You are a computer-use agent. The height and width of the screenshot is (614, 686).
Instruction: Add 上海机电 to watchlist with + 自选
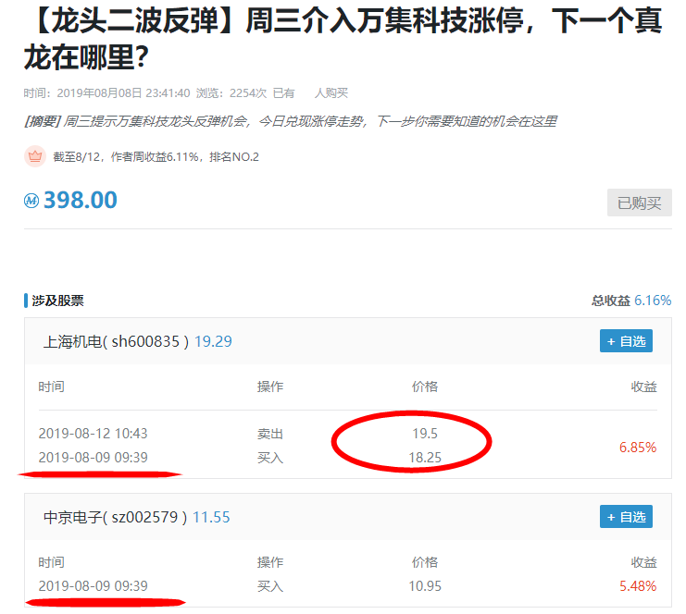[626, 341]
